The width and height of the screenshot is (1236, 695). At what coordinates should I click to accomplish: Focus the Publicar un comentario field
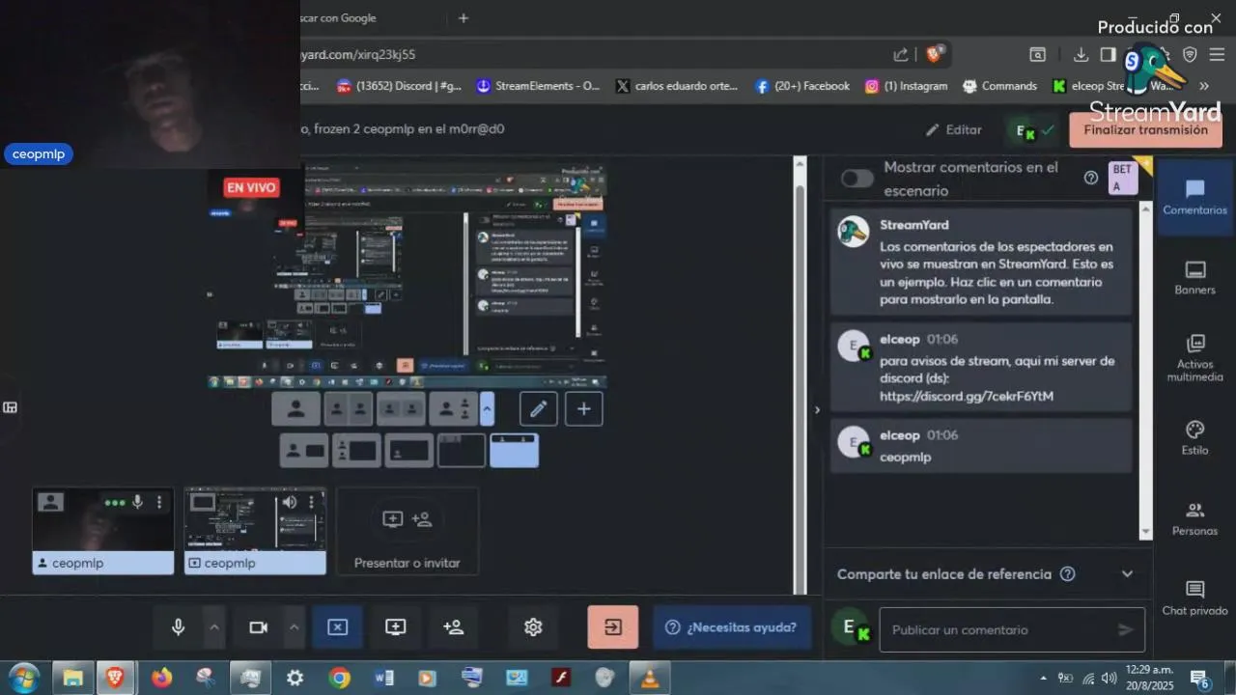click(x=1012, y=629)
